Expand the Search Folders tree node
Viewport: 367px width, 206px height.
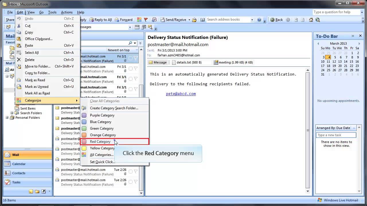point(12,113)
